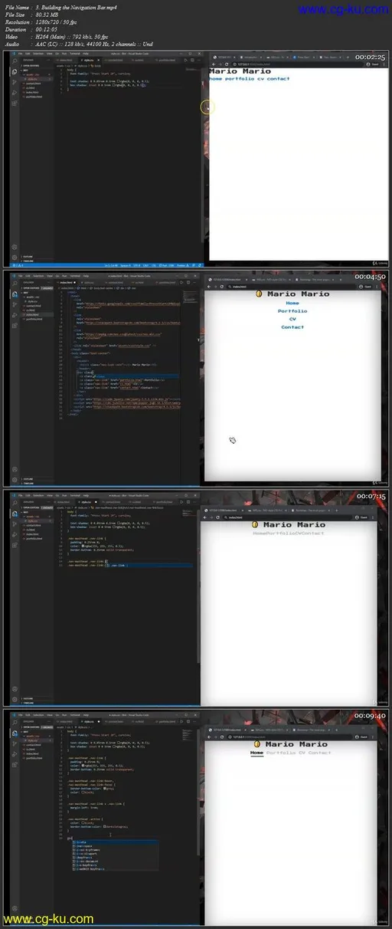Open the Manage gear in the 00:02:25 frame's VS Code

tap(15, 258)
